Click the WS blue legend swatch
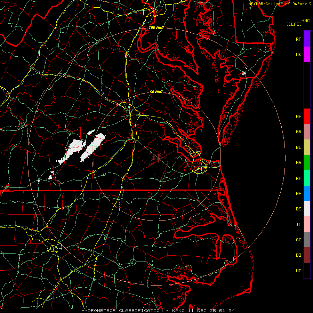313x313 pixels. pos(307,193)
